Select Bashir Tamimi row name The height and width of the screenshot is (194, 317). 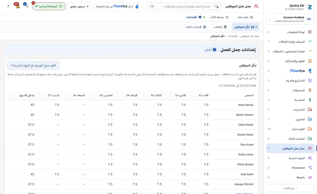(245, 115)
